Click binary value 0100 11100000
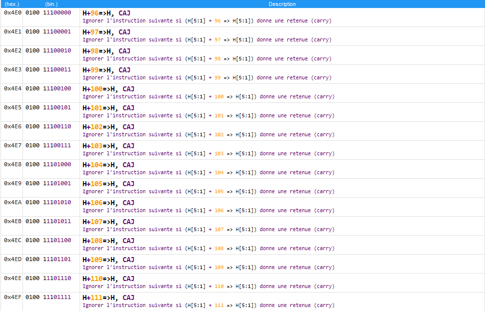The width and height of the screenshot is (485, 311). pyautogui.click(x=48, y=12)
